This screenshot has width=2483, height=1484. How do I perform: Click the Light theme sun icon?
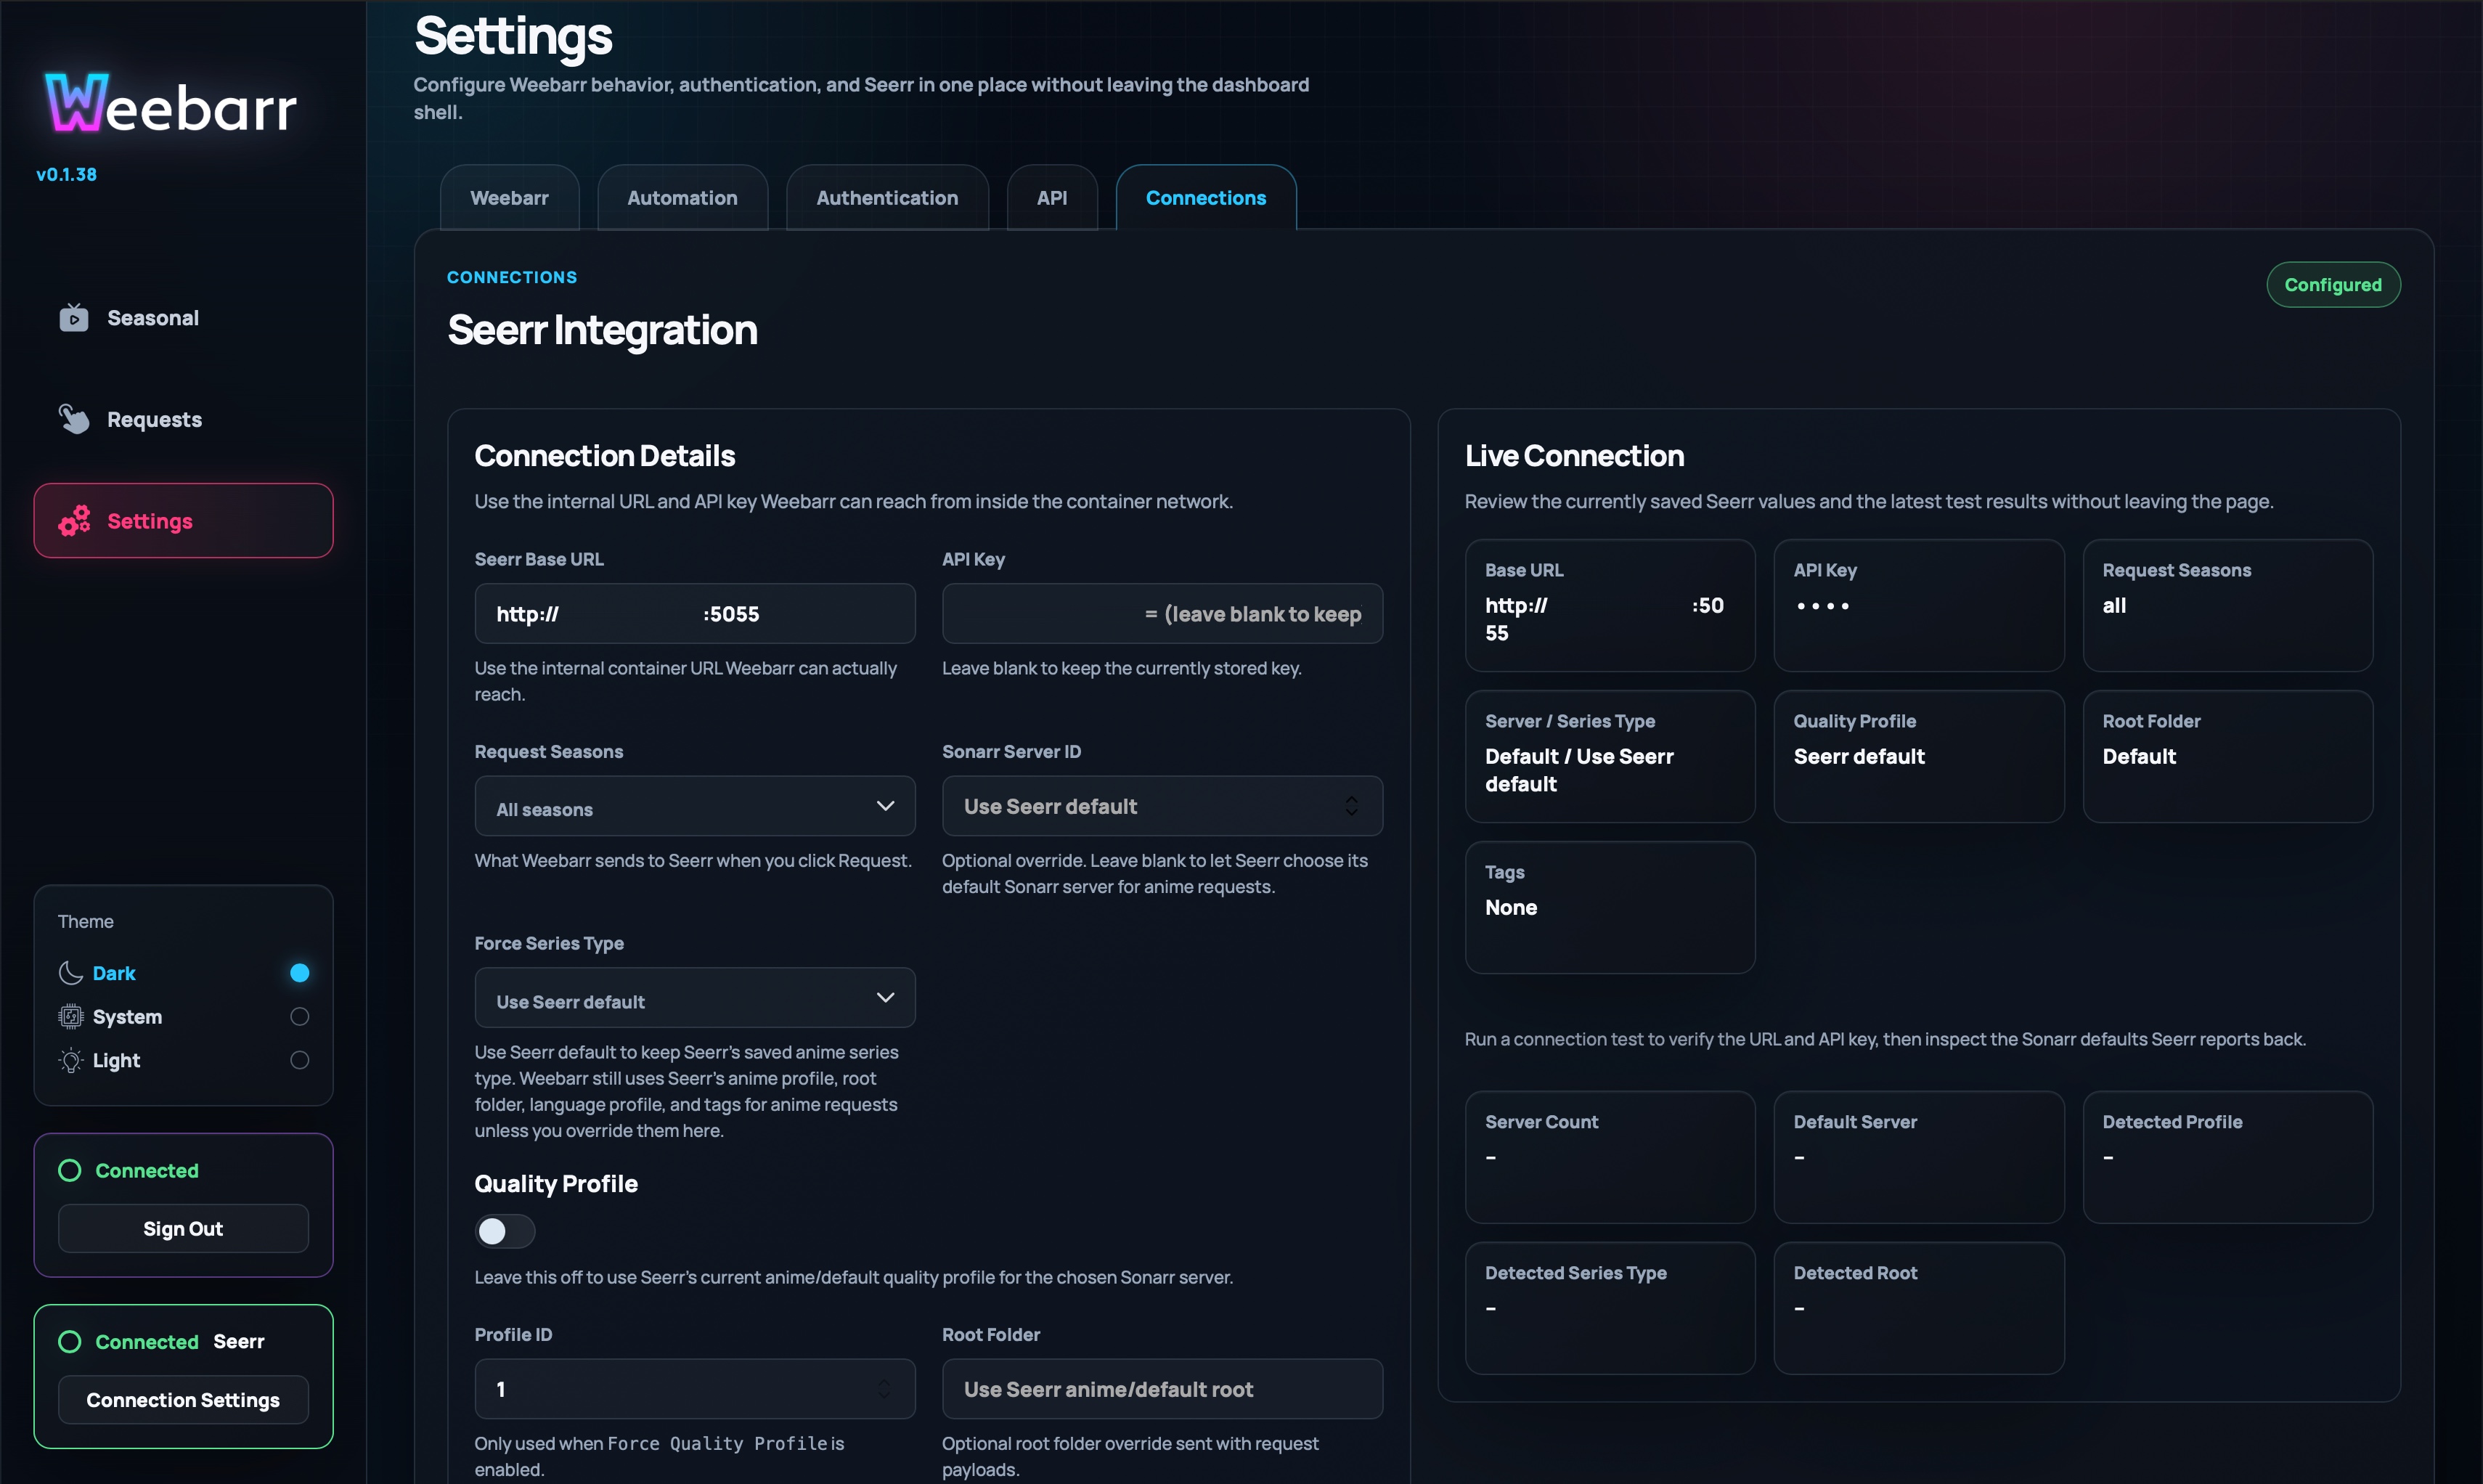tap(70, 1060)
